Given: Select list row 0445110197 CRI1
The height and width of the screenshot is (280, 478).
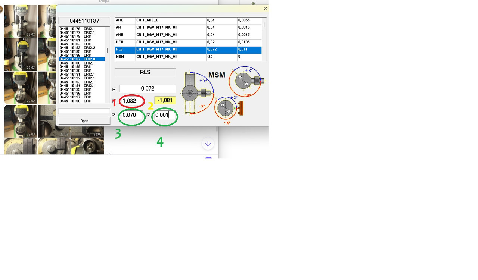Looking at the screenshot, I should pos(82,97).
